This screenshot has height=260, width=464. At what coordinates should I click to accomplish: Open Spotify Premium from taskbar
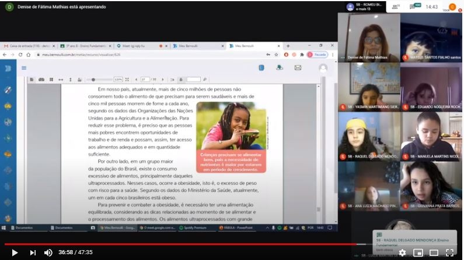pyautogui.click(x=197, y=227)
